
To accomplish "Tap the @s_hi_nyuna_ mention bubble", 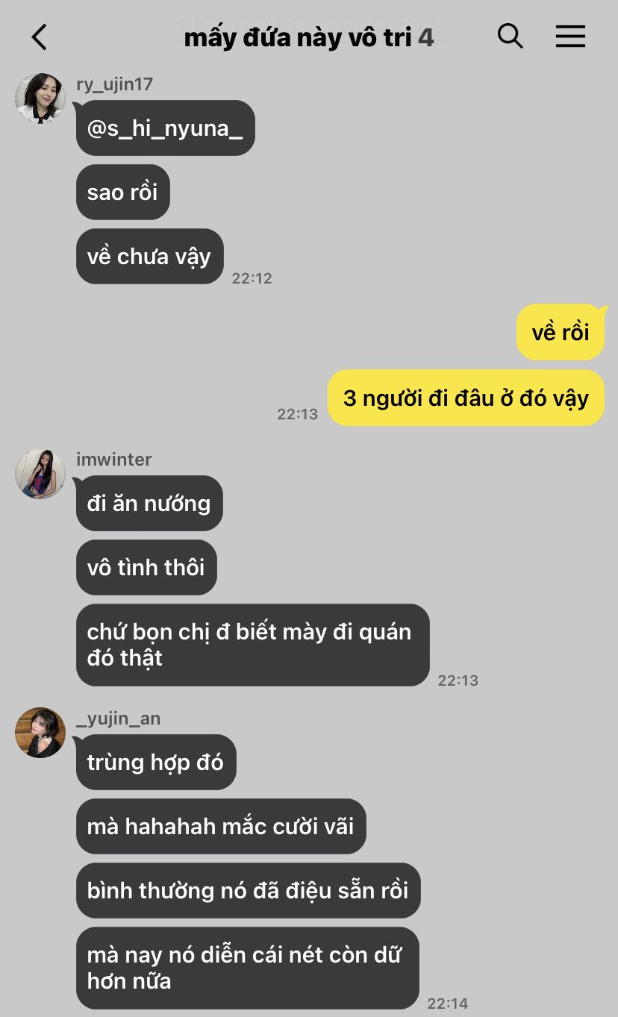I will (165, 128).
